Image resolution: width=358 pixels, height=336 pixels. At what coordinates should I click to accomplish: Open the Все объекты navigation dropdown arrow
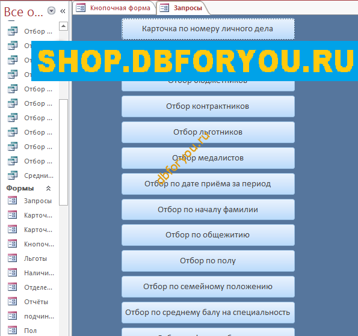click(51, 11)
